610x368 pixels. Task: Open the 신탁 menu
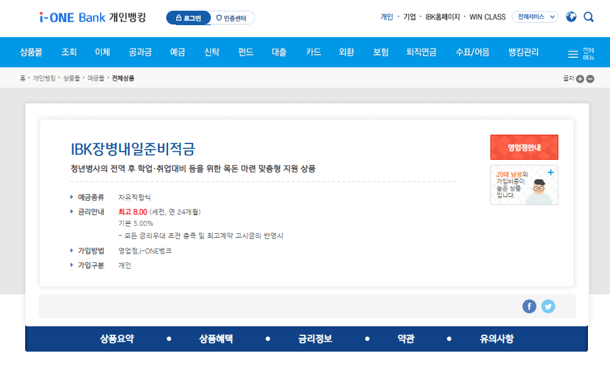click(212, 52)
